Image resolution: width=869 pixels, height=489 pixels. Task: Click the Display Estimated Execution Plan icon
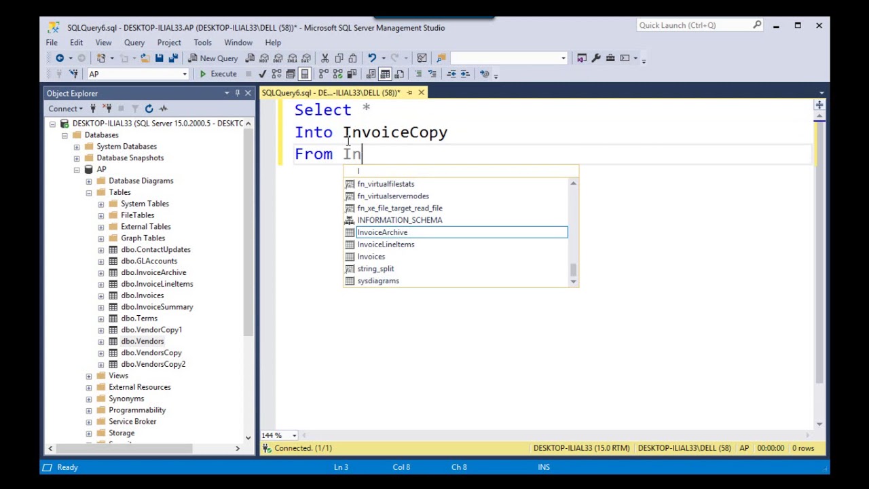click(276, 73)
